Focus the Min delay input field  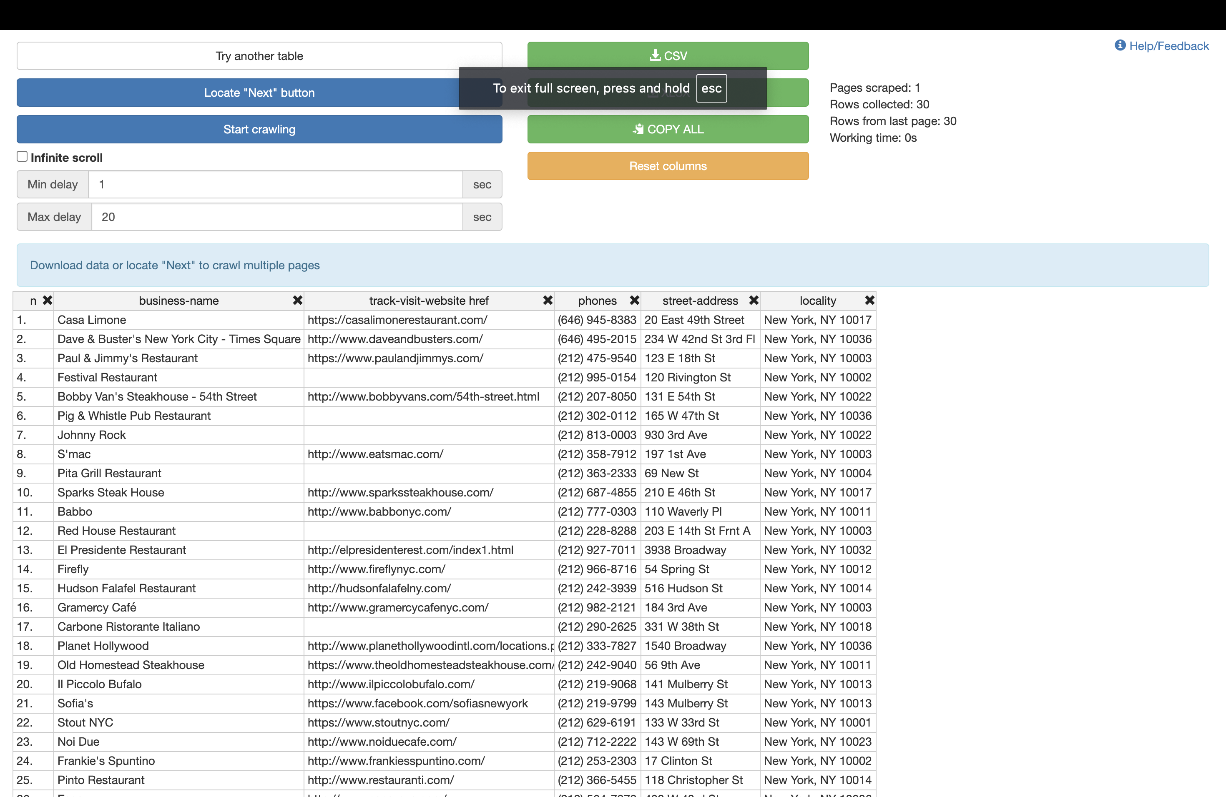[x=275, y=184]
